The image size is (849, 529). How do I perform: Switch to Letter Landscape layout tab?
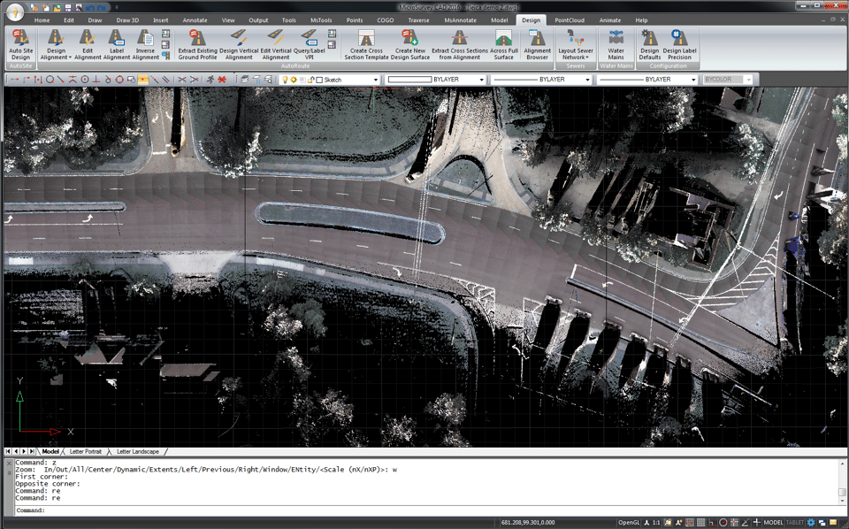(x=138, y=452)
